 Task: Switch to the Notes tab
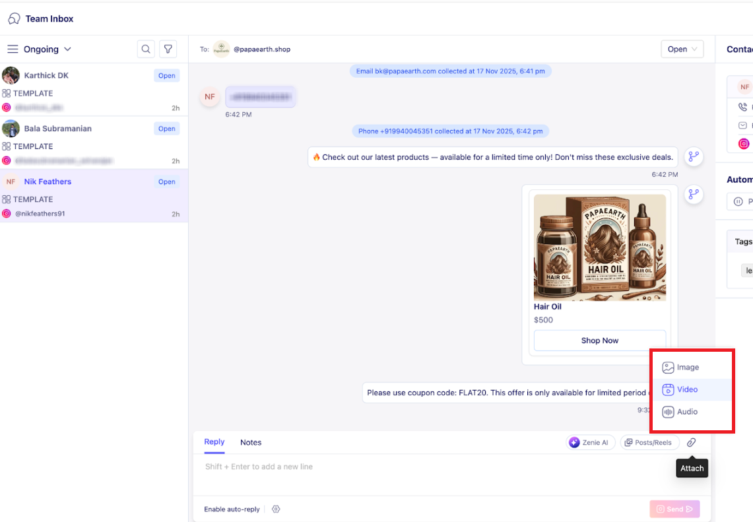(x=251, y=442)
